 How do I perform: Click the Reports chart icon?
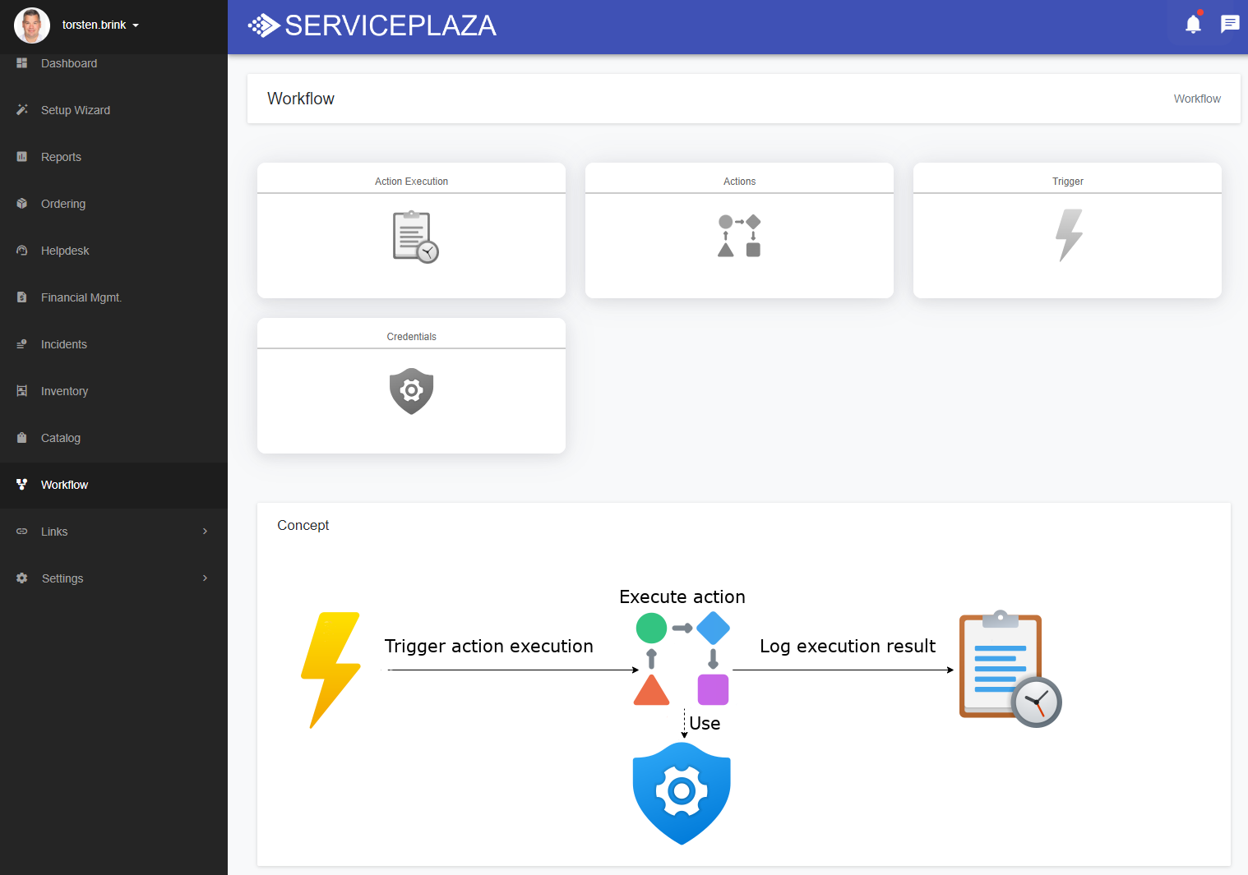click(x=22, y=157)
